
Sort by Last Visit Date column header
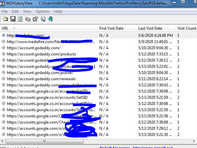click(156, 28)
